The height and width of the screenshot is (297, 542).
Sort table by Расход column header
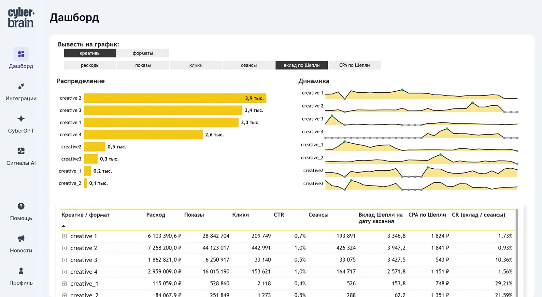pos(156,215)
